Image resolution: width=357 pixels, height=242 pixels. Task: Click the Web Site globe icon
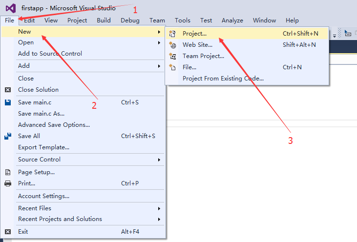pos(172,45)
